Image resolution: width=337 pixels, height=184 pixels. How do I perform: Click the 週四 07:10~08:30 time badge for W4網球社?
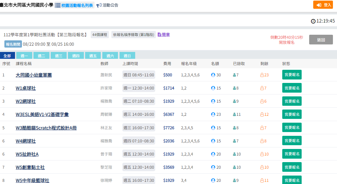pos(139,141)
